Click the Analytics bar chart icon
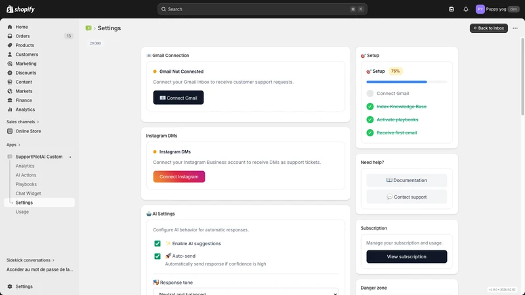Image resolution: width=525 pixels, height=295 pixels. tap(10, 109)
